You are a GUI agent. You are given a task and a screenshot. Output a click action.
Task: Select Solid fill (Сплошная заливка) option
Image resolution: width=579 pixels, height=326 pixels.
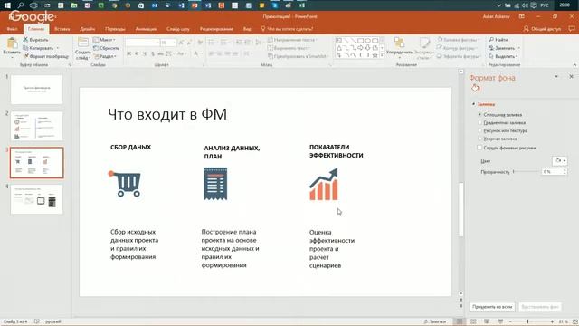click(x=500, y=115)
